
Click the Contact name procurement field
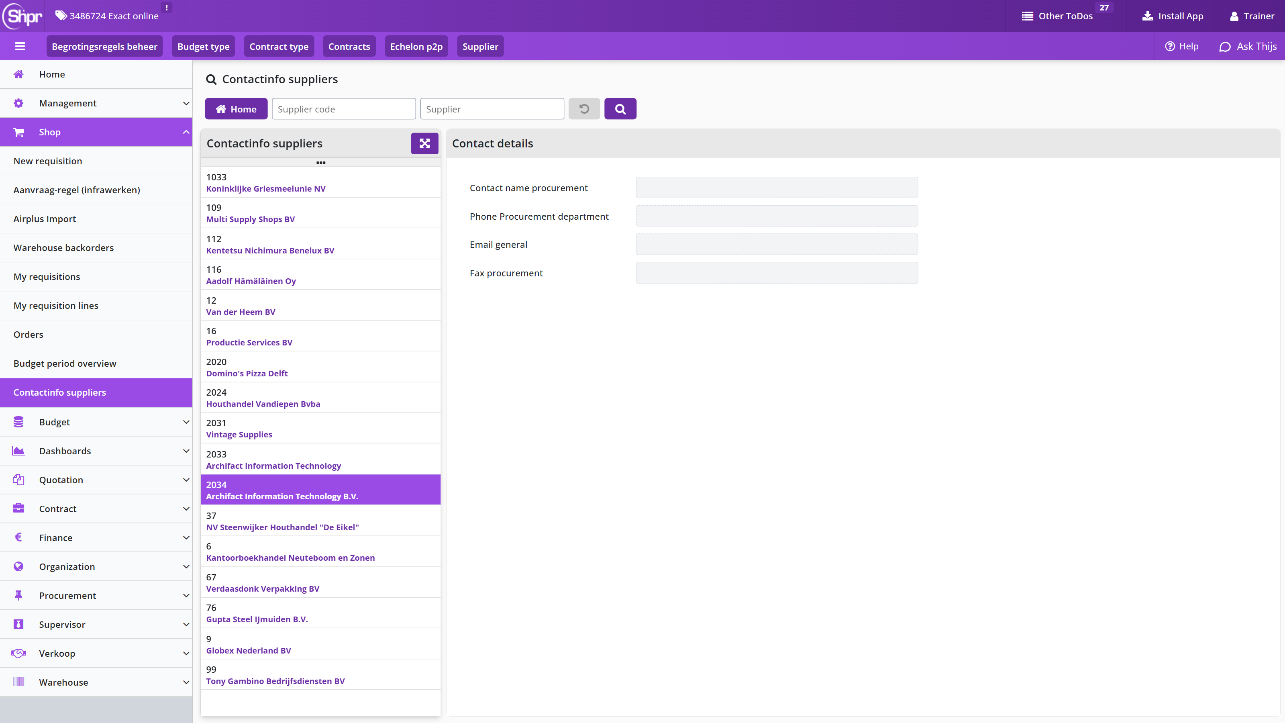(x=777, y=188)
